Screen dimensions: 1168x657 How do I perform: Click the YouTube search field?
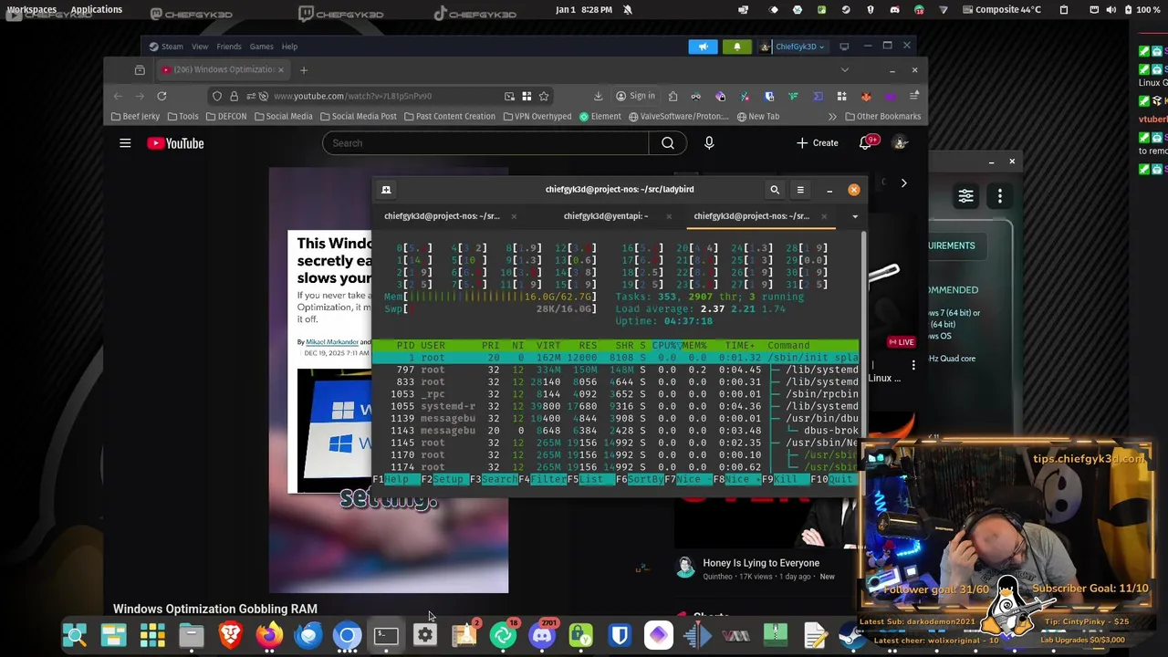point(485,143)
